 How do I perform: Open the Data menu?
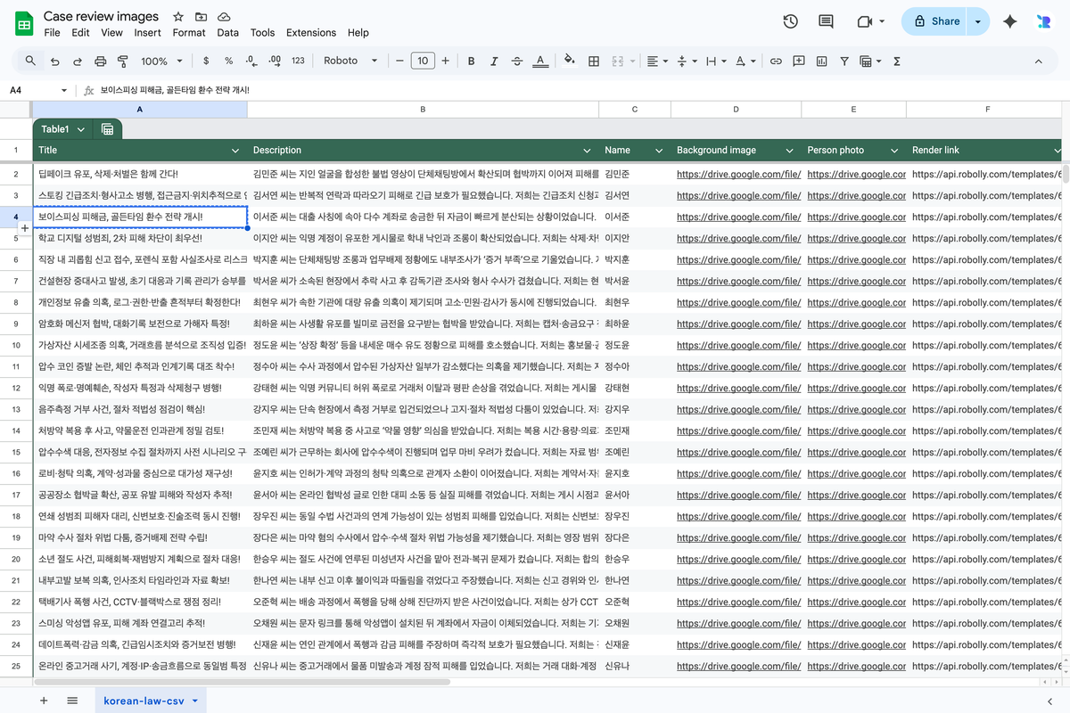tap(227, 32)
